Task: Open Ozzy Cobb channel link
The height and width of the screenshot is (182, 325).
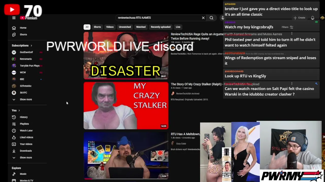Action: pos(181,144)
